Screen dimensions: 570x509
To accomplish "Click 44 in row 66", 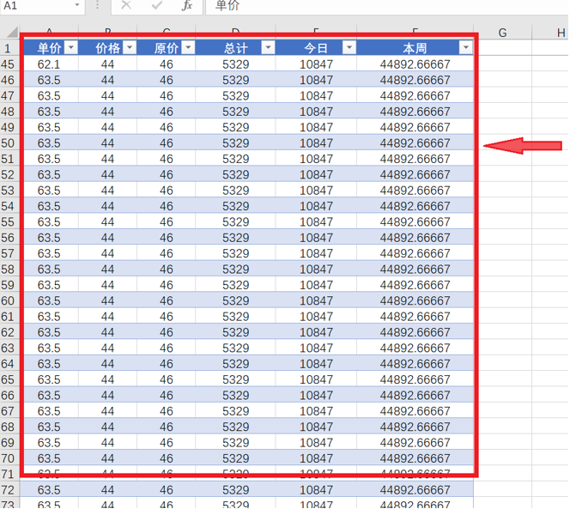I will [107, 395].
